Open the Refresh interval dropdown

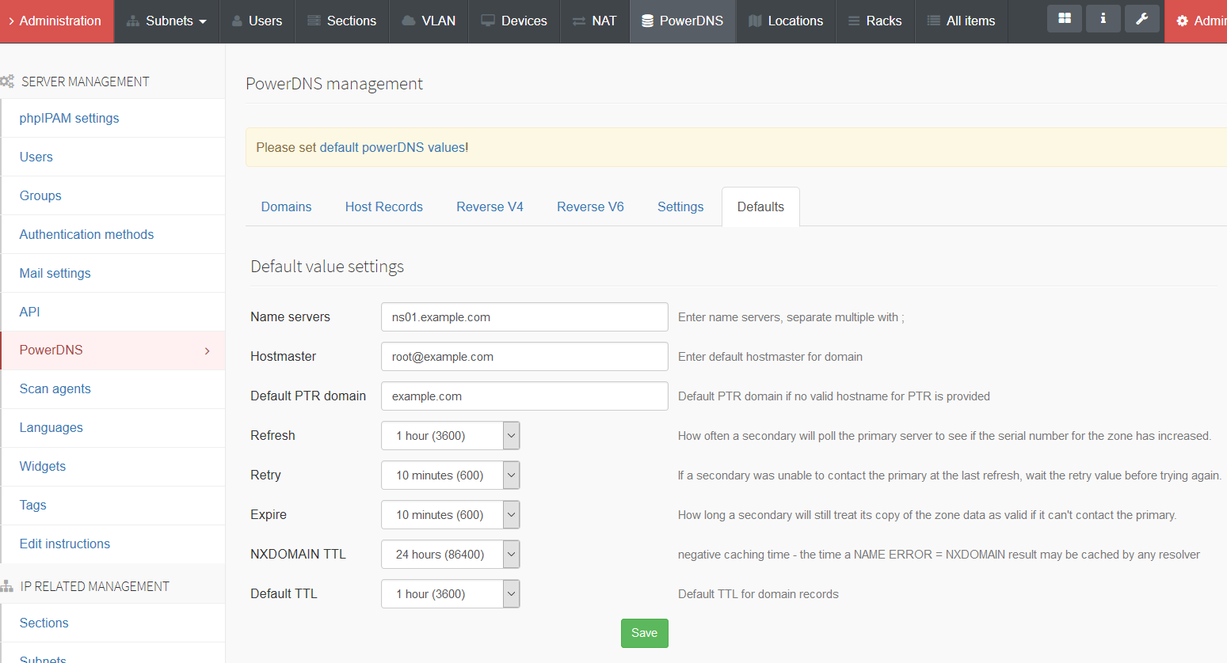tap(450, 436)
